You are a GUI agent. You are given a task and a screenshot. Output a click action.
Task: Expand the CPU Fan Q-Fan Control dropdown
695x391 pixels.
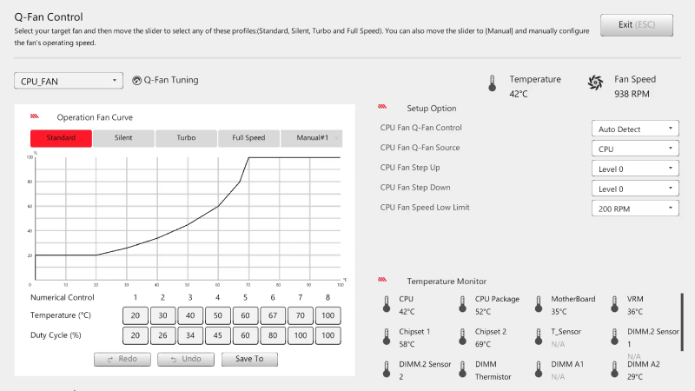pyautogui.click(x=633, y=129)
